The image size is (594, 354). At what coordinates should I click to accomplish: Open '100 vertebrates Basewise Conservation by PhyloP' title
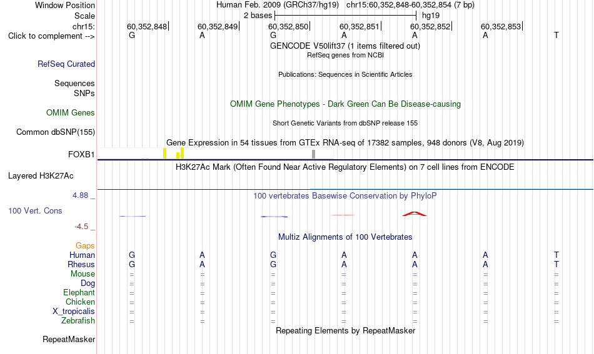(345, 196)
